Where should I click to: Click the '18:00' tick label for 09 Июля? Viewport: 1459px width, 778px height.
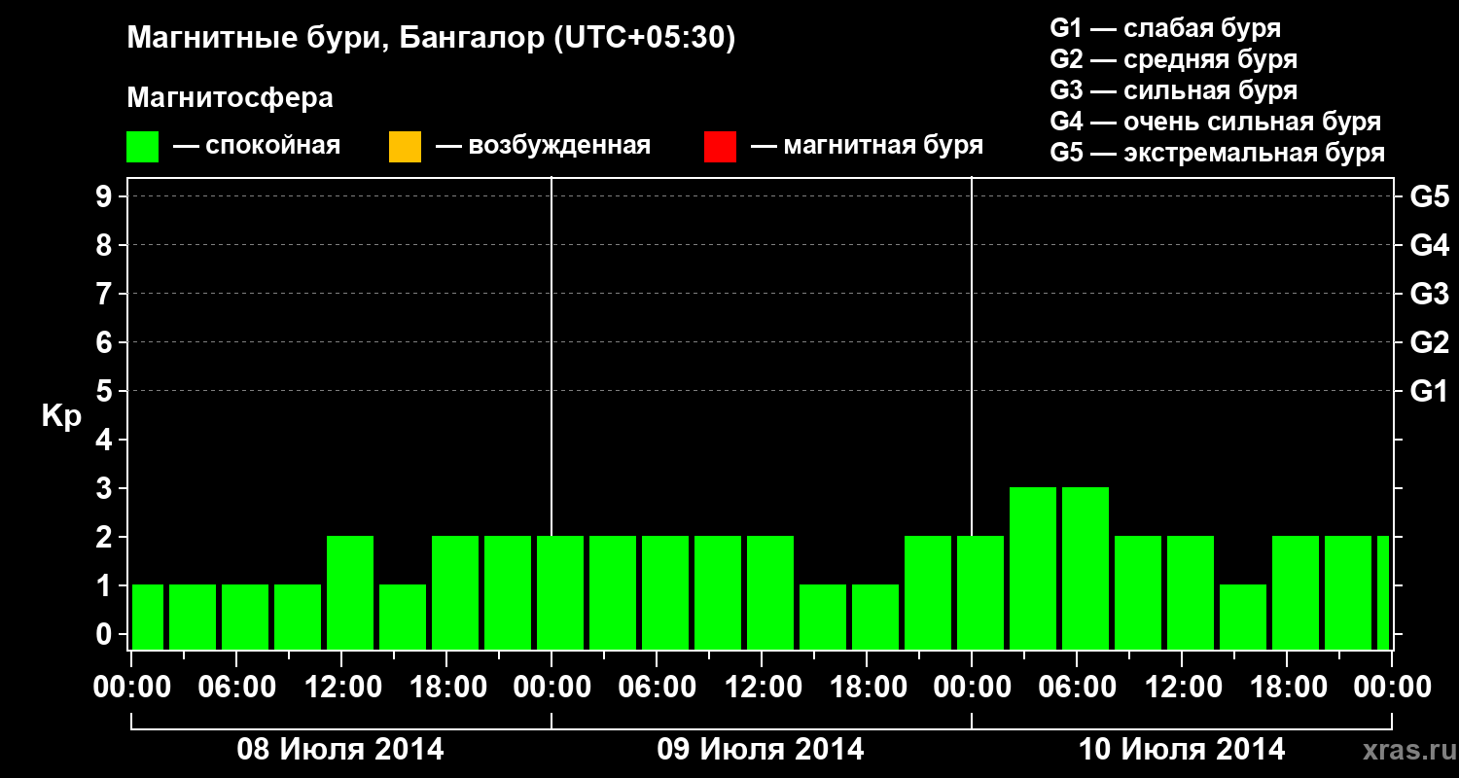868,687
